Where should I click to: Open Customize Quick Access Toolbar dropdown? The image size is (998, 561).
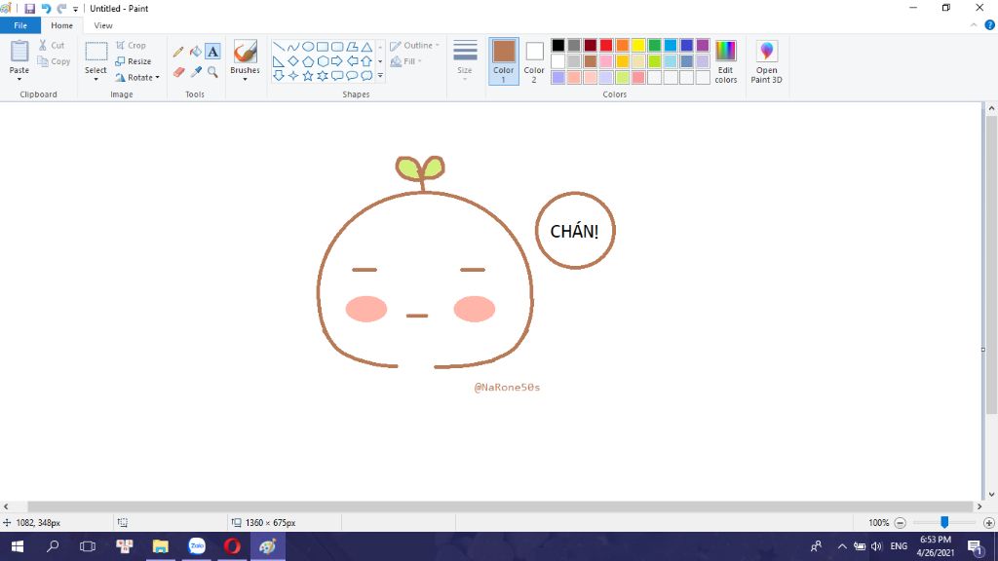pos(75,9)
